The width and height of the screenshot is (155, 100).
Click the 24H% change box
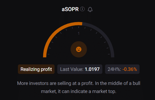click(122, 69)
